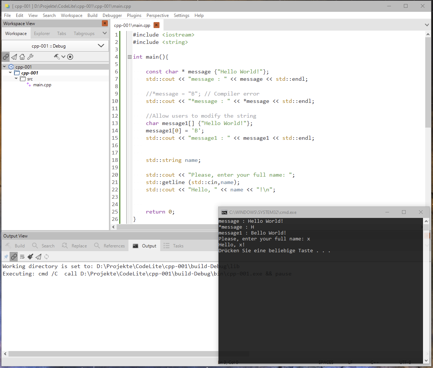Viewport: 433px width, 368px height.
Task: Select the src folder in the tree
Action: coord(30,79)
